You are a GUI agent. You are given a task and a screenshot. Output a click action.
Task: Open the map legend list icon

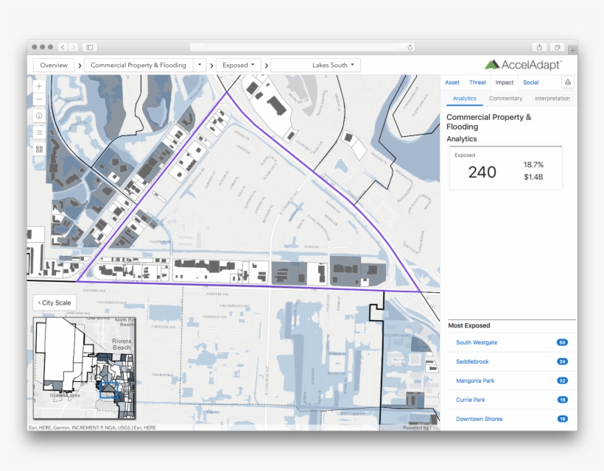click(x=38, y=132)
